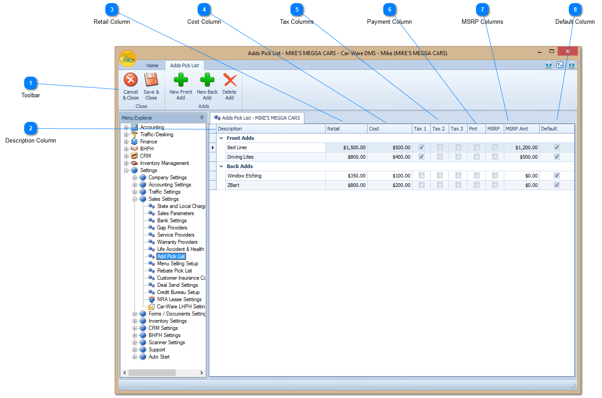This screenshot has width=602, height=398.
Task: Click the Accounting calculator icon in Menu Explorer
Action: pos(134,127)
